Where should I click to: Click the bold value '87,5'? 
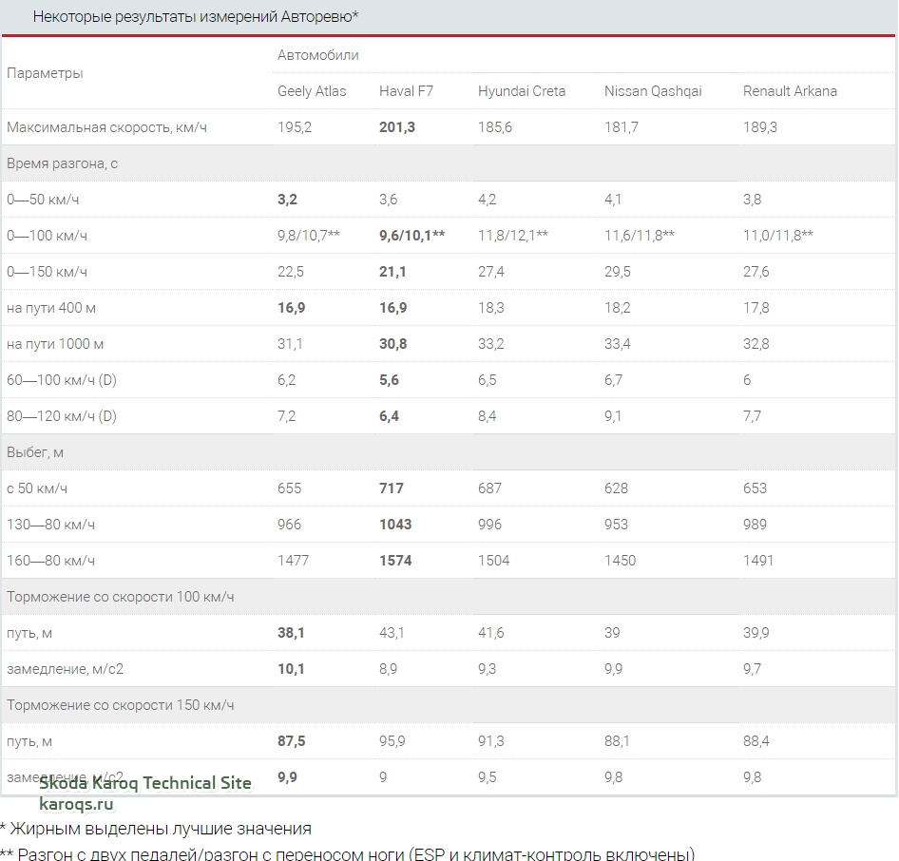click(x=291, y=741)
